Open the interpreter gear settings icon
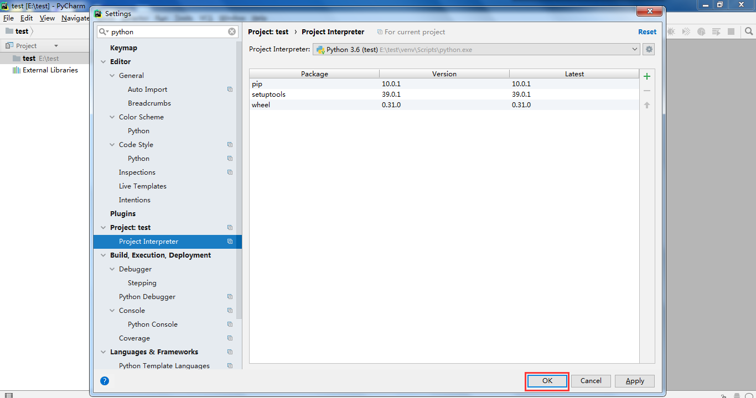756x398 pixels. [649, 49]
